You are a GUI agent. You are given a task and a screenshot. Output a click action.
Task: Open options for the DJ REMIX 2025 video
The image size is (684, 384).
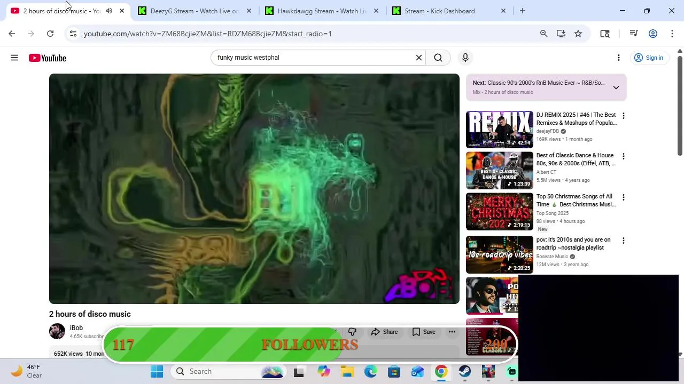[623, 116]
